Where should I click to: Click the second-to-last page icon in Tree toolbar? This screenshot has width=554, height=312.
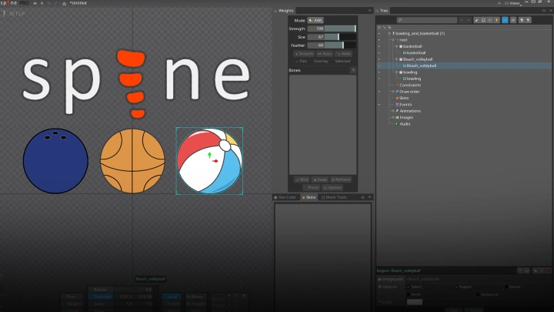(x=522, y=20)
